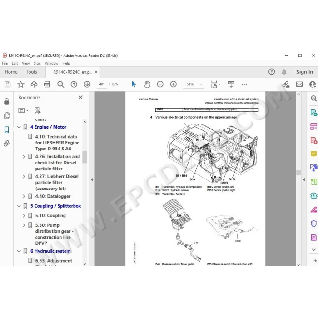The width and height of the screenshot is (318, 318).
Task: Open the File menu
Action: pyautogui.click(x=5, y=63)
